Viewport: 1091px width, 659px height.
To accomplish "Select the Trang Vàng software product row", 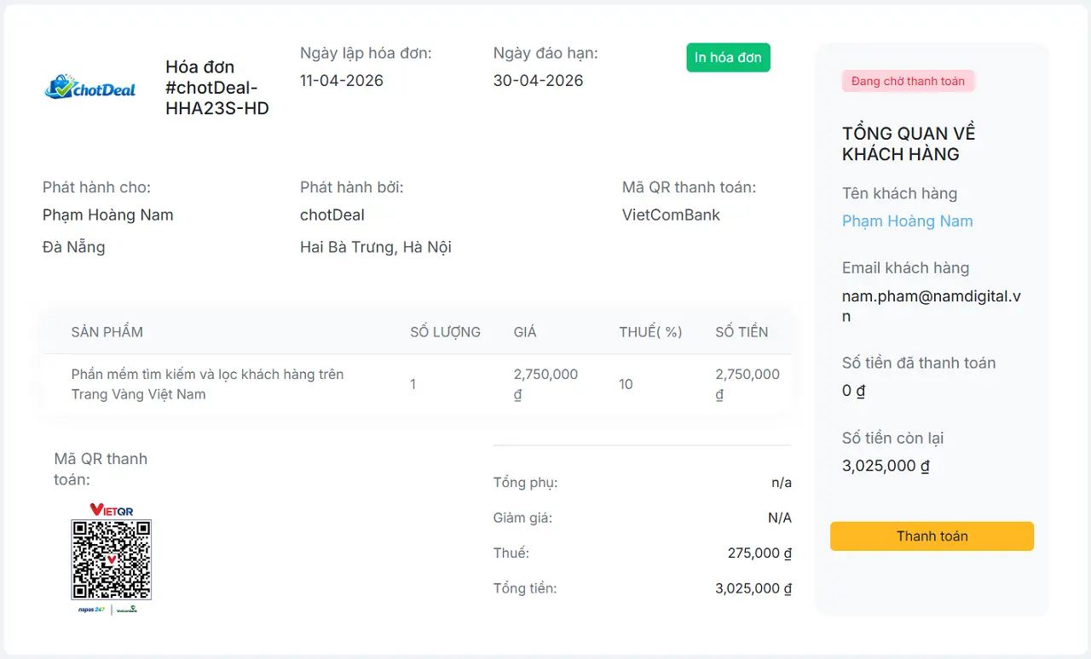I will pyautogui.click(x=207, y=384).
